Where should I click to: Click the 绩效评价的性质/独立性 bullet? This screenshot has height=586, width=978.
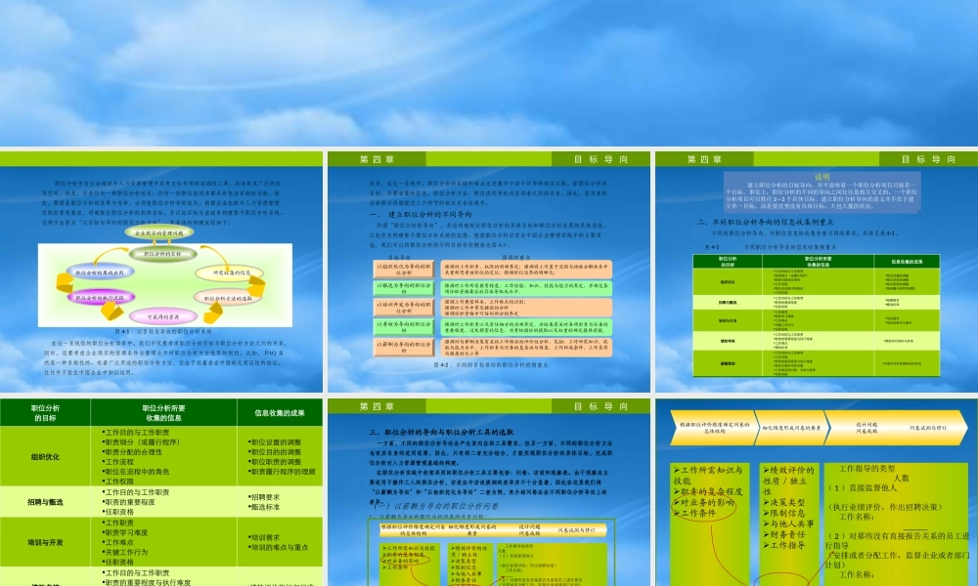788,481
